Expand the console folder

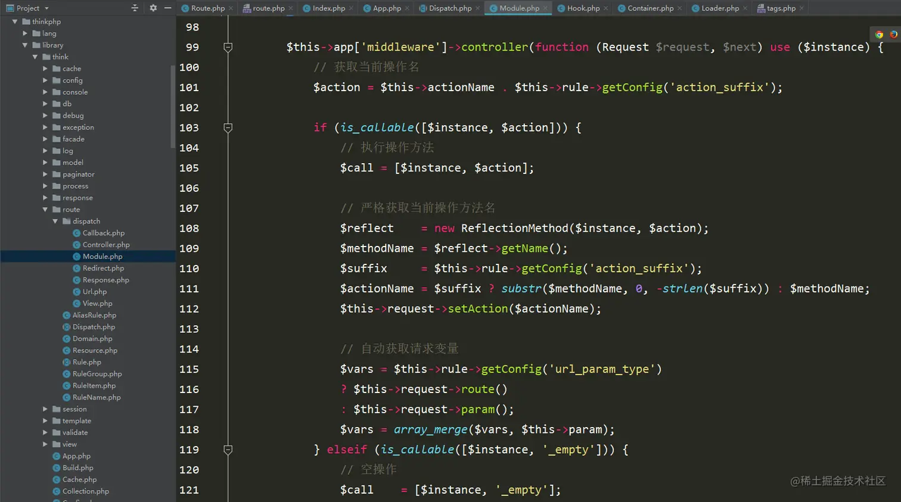tap(45, 92)
